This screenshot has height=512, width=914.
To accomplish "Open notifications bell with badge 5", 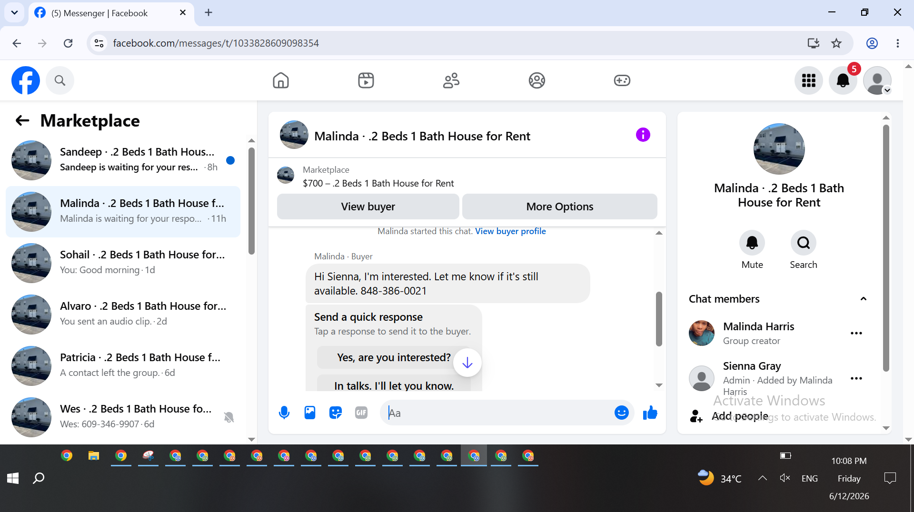I will click(843, 80).
